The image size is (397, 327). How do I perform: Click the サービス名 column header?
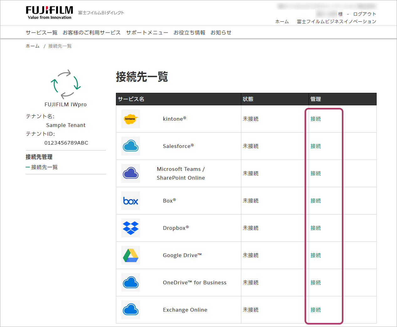131,99
